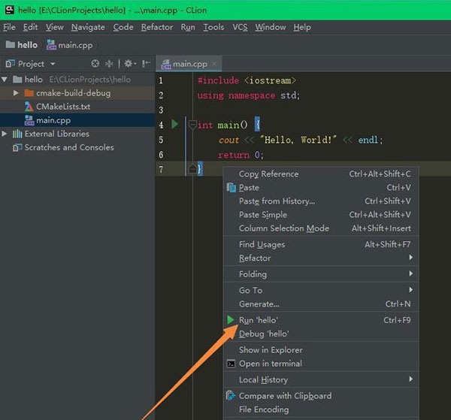The image size is (451, 420).
Task: Click the terminal icon next to Open in terminal
Action: pyautogui.click(x=232, y=364)
